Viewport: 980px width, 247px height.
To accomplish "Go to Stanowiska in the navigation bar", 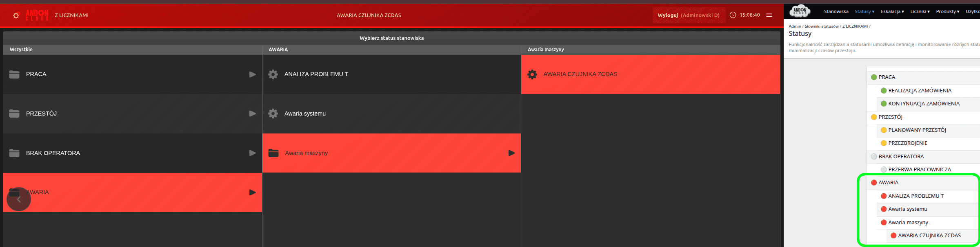I will pos(836,11).
